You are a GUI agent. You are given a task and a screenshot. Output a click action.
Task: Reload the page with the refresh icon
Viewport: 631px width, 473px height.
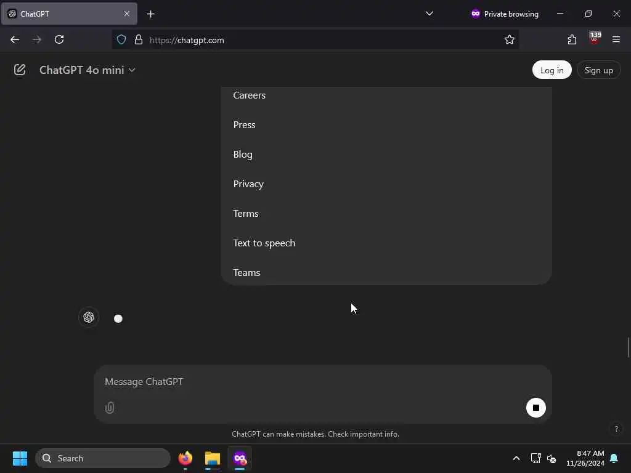tap(59, 40)
